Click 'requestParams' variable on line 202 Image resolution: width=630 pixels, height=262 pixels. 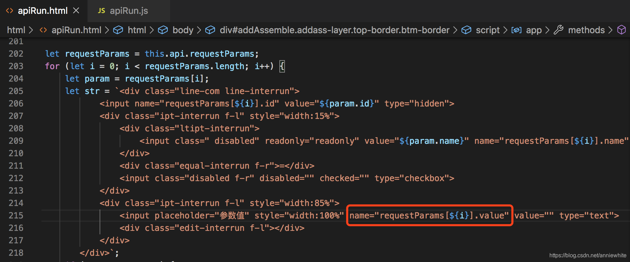click(x=97, y=54)
